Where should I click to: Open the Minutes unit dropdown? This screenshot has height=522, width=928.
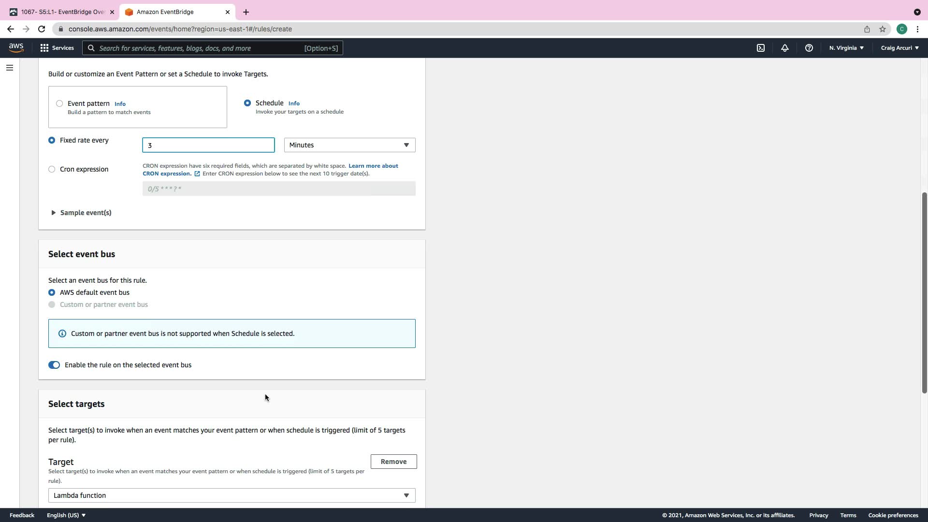(349, 145)
